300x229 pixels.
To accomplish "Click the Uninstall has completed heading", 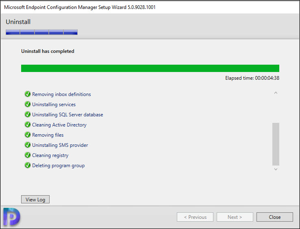I will click(48, 51).
